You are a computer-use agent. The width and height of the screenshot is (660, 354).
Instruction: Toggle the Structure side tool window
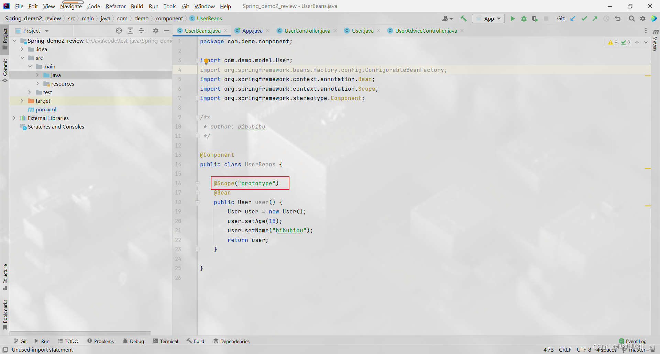coord(5,277)
